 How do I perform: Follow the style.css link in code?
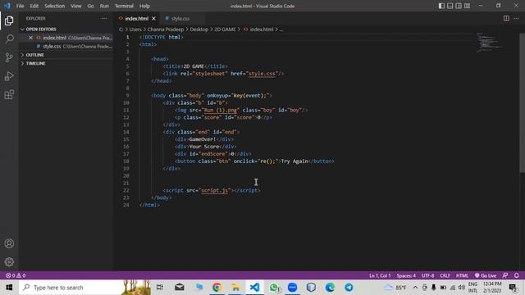pos(262,74)
